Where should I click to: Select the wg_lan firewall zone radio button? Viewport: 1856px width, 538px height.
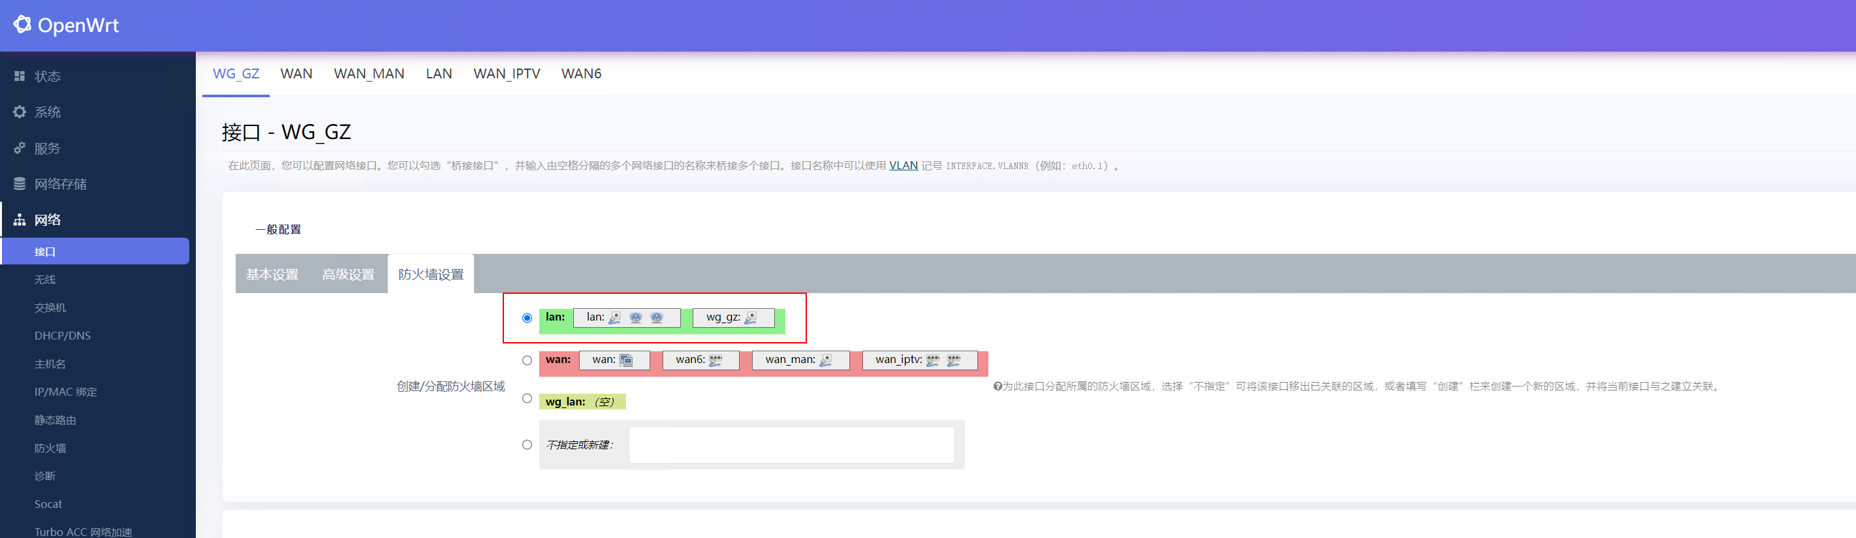coord(527,398)
